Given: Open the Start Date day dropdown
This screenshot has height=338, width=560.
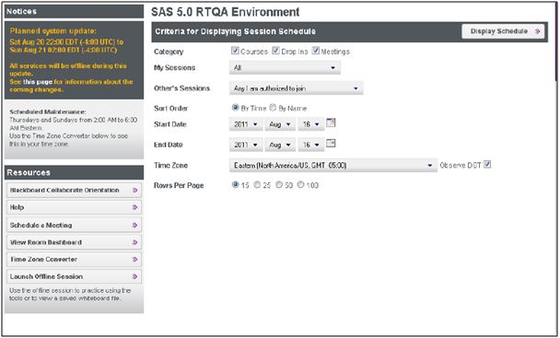Looking at the screenshot, I should coord(311,124).
